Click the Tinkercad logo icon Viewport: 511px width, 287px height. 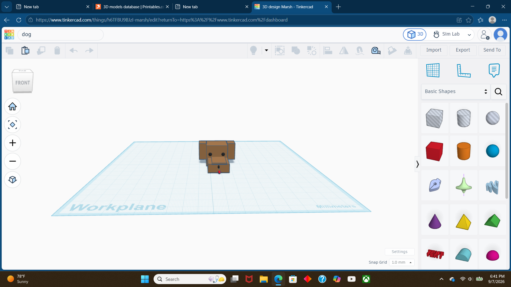coord(9,35)
